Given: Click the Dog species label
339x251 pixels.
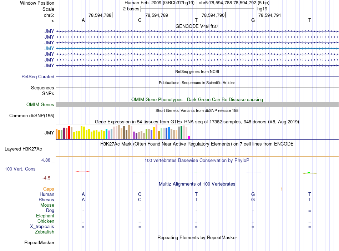Looking at the screenshot, I should [50, 211].
